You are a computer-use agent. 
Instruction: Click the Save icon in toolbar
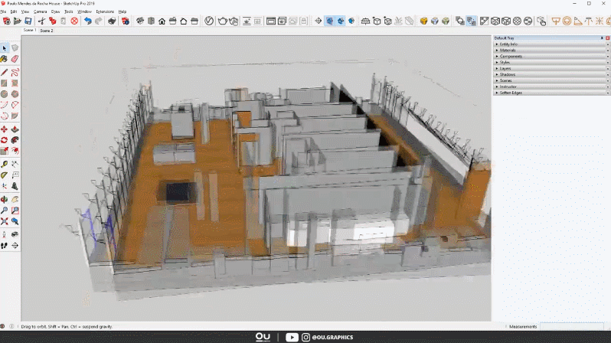click(x=28, y=21)
